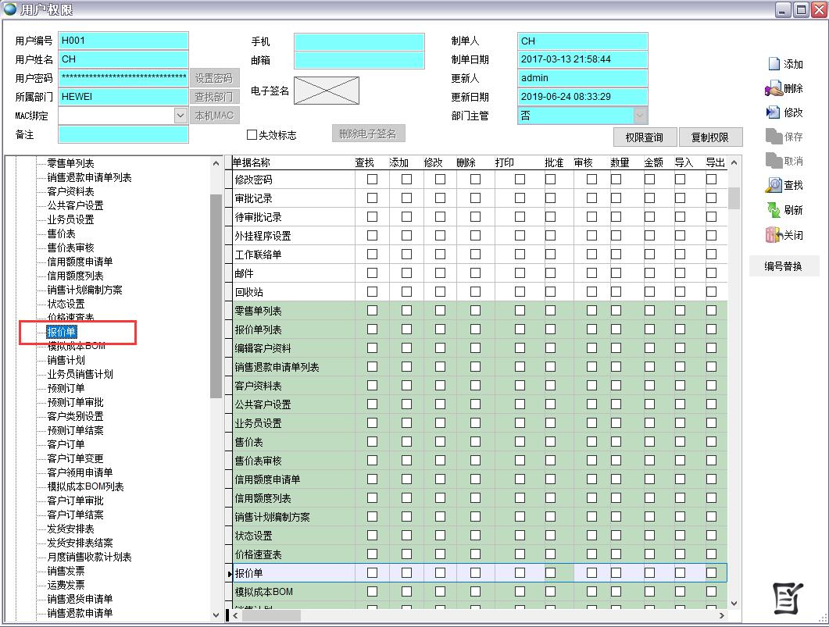Click the 添加 (Add) toolbar icon
829x627 pixels.
[x=774, y=64]
